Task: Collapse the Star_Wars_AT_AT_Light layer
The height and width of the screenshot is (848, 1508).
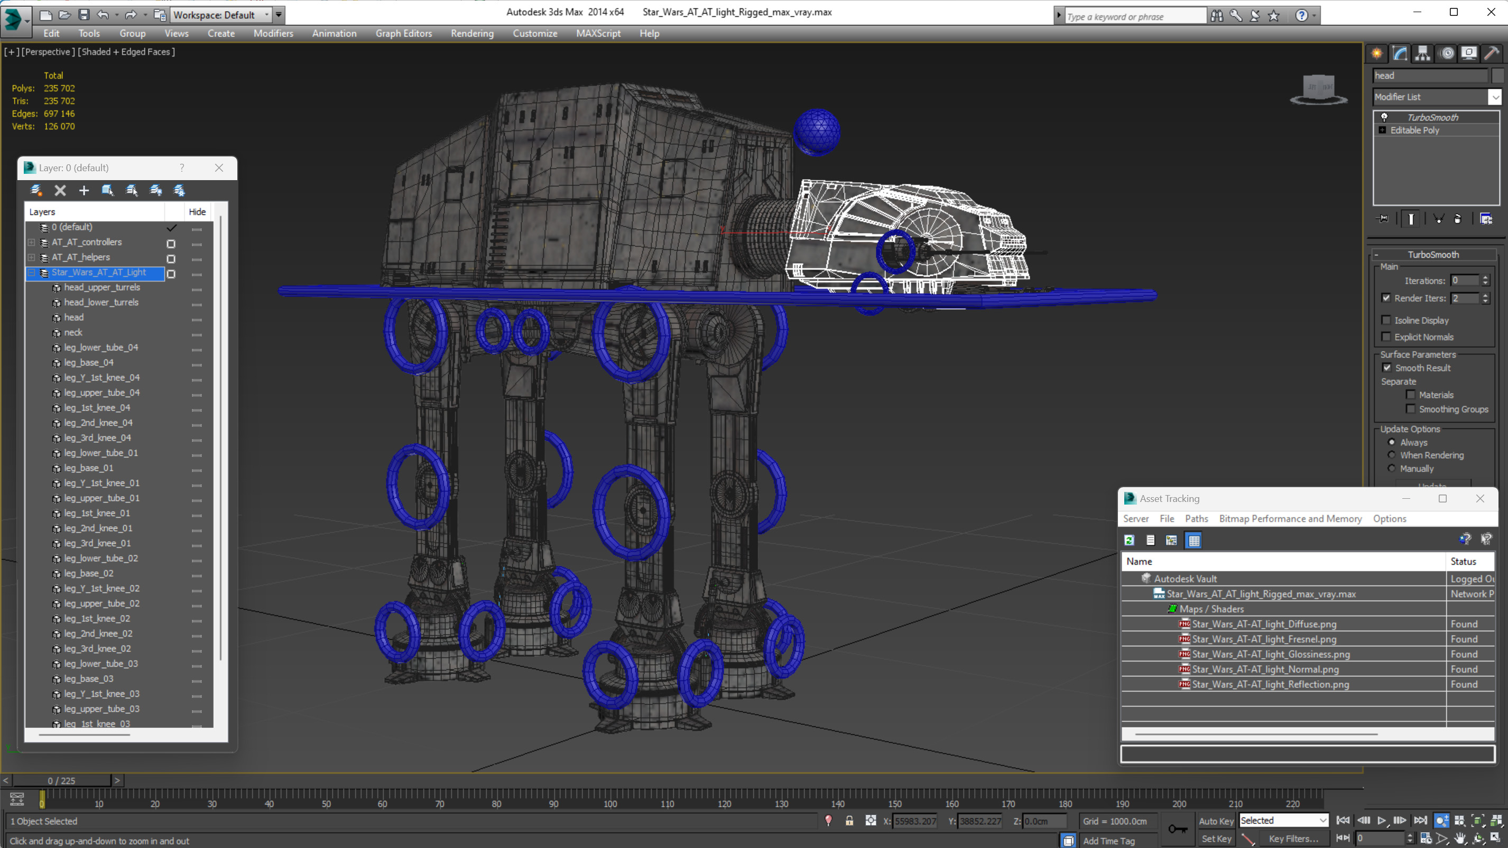Action: 31,272
